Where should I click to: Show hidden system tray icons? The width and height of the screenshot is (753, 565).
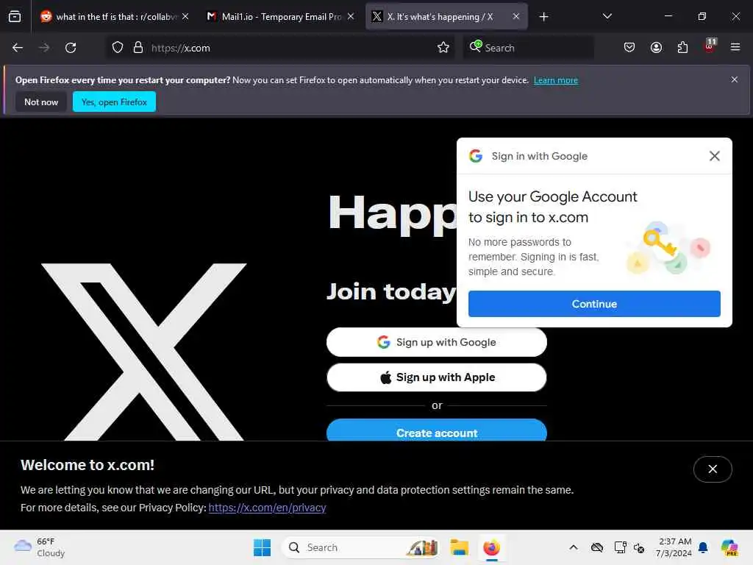point(574,547)
